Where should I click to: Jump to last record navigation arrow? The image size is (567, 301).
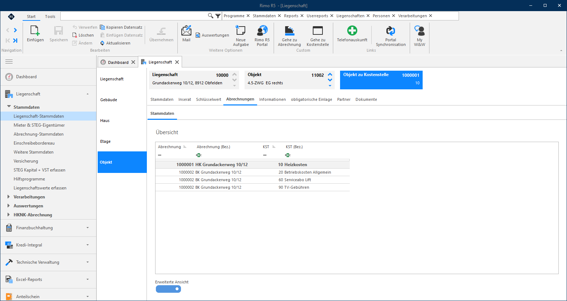(15, 41)
